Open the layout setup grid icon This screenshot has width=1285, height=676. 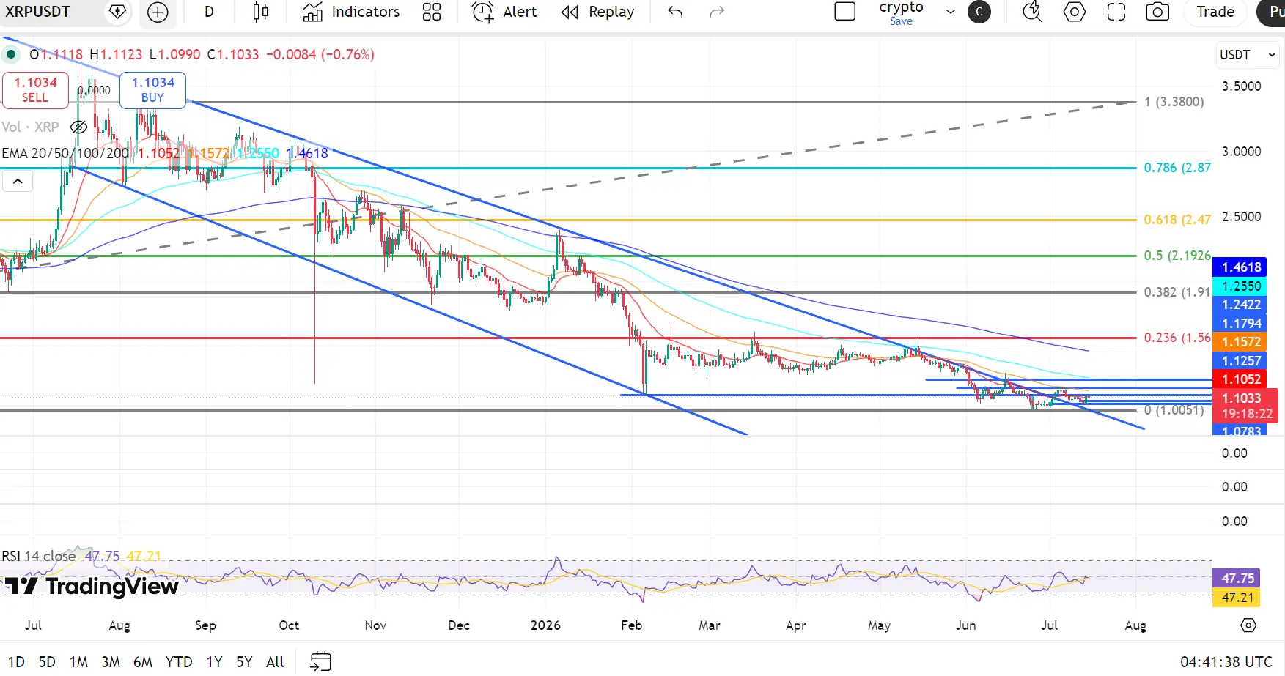click(432, 12)
